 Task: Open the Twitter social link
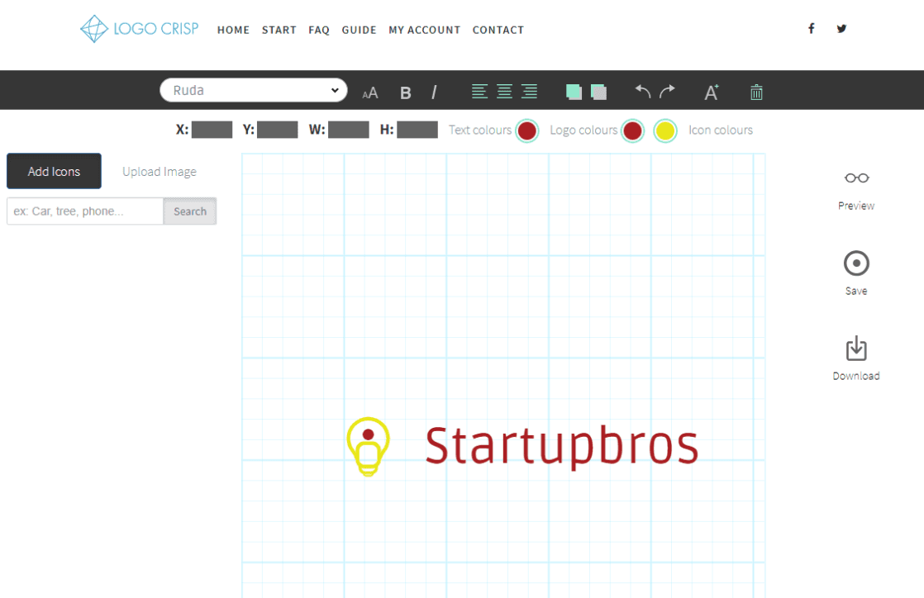841,28
